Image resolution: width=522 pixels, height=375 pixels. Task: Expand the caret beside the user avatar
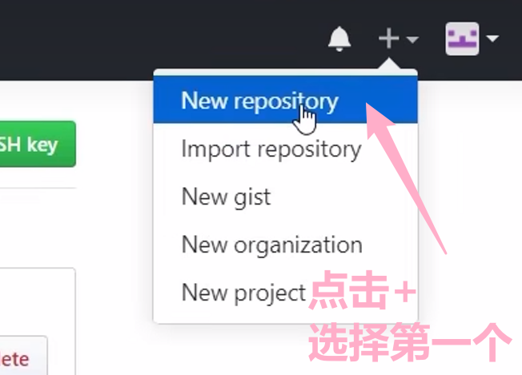click(492, 38)
